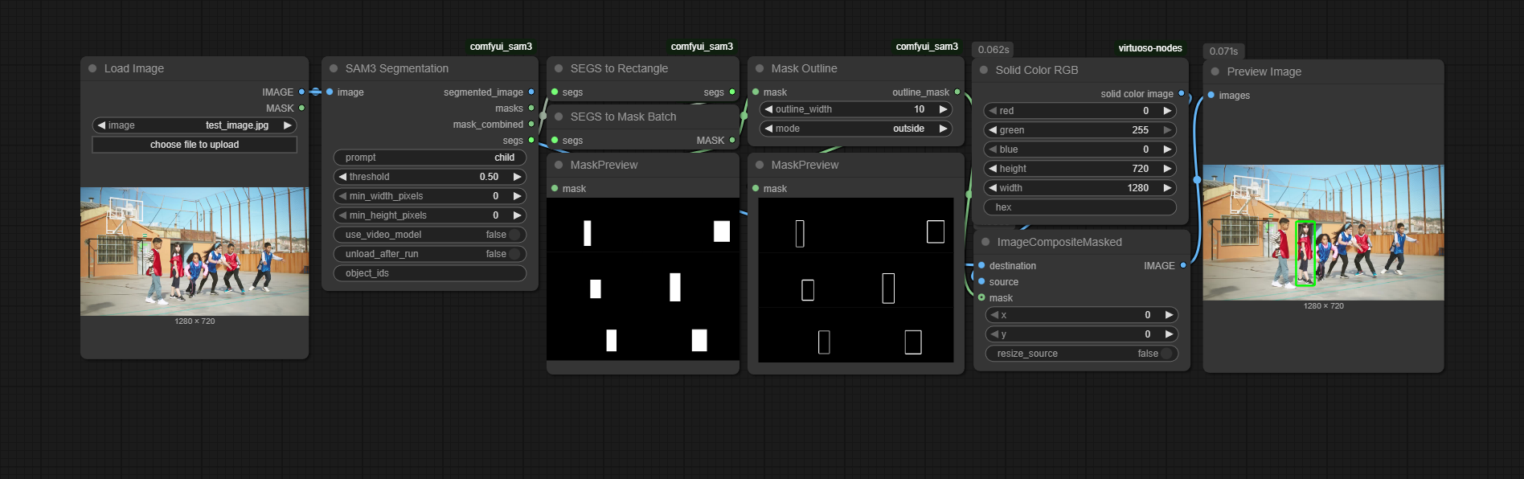The height and width of the screenshot is (479, 1524).
Task: Click the comfyui_sam3 badge above SAM3 Segmentation
Action: (x=501, y=47)
